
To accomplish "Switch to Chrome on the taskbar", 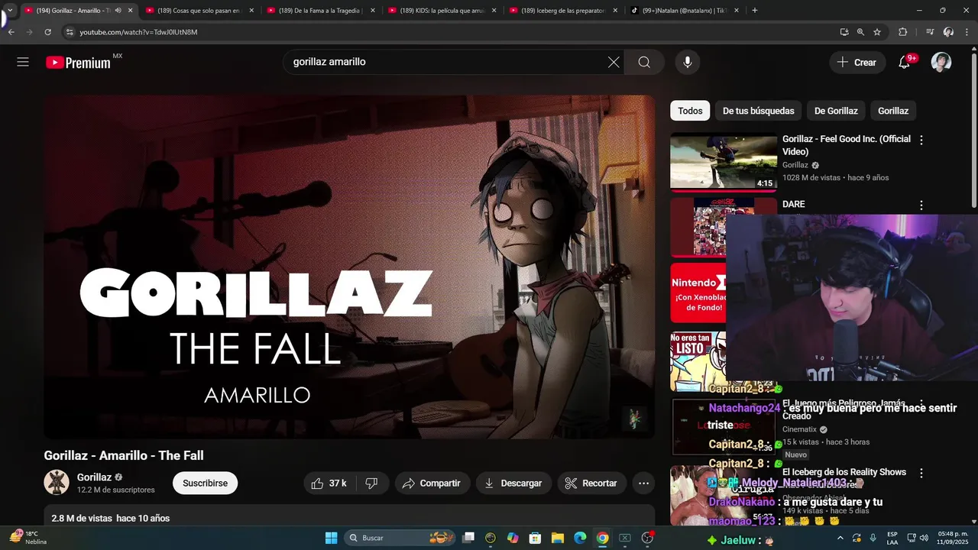I will click(602, 538).
